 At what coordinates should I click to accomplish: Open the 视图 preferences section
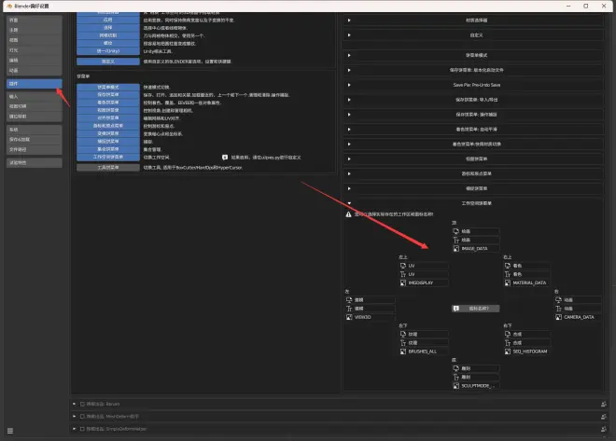point(35,40)
